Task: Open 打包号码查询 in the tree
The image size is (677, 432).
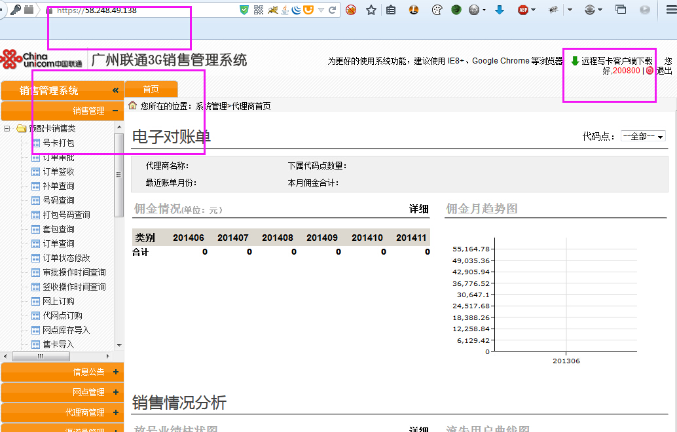Action: click(66, 215)
